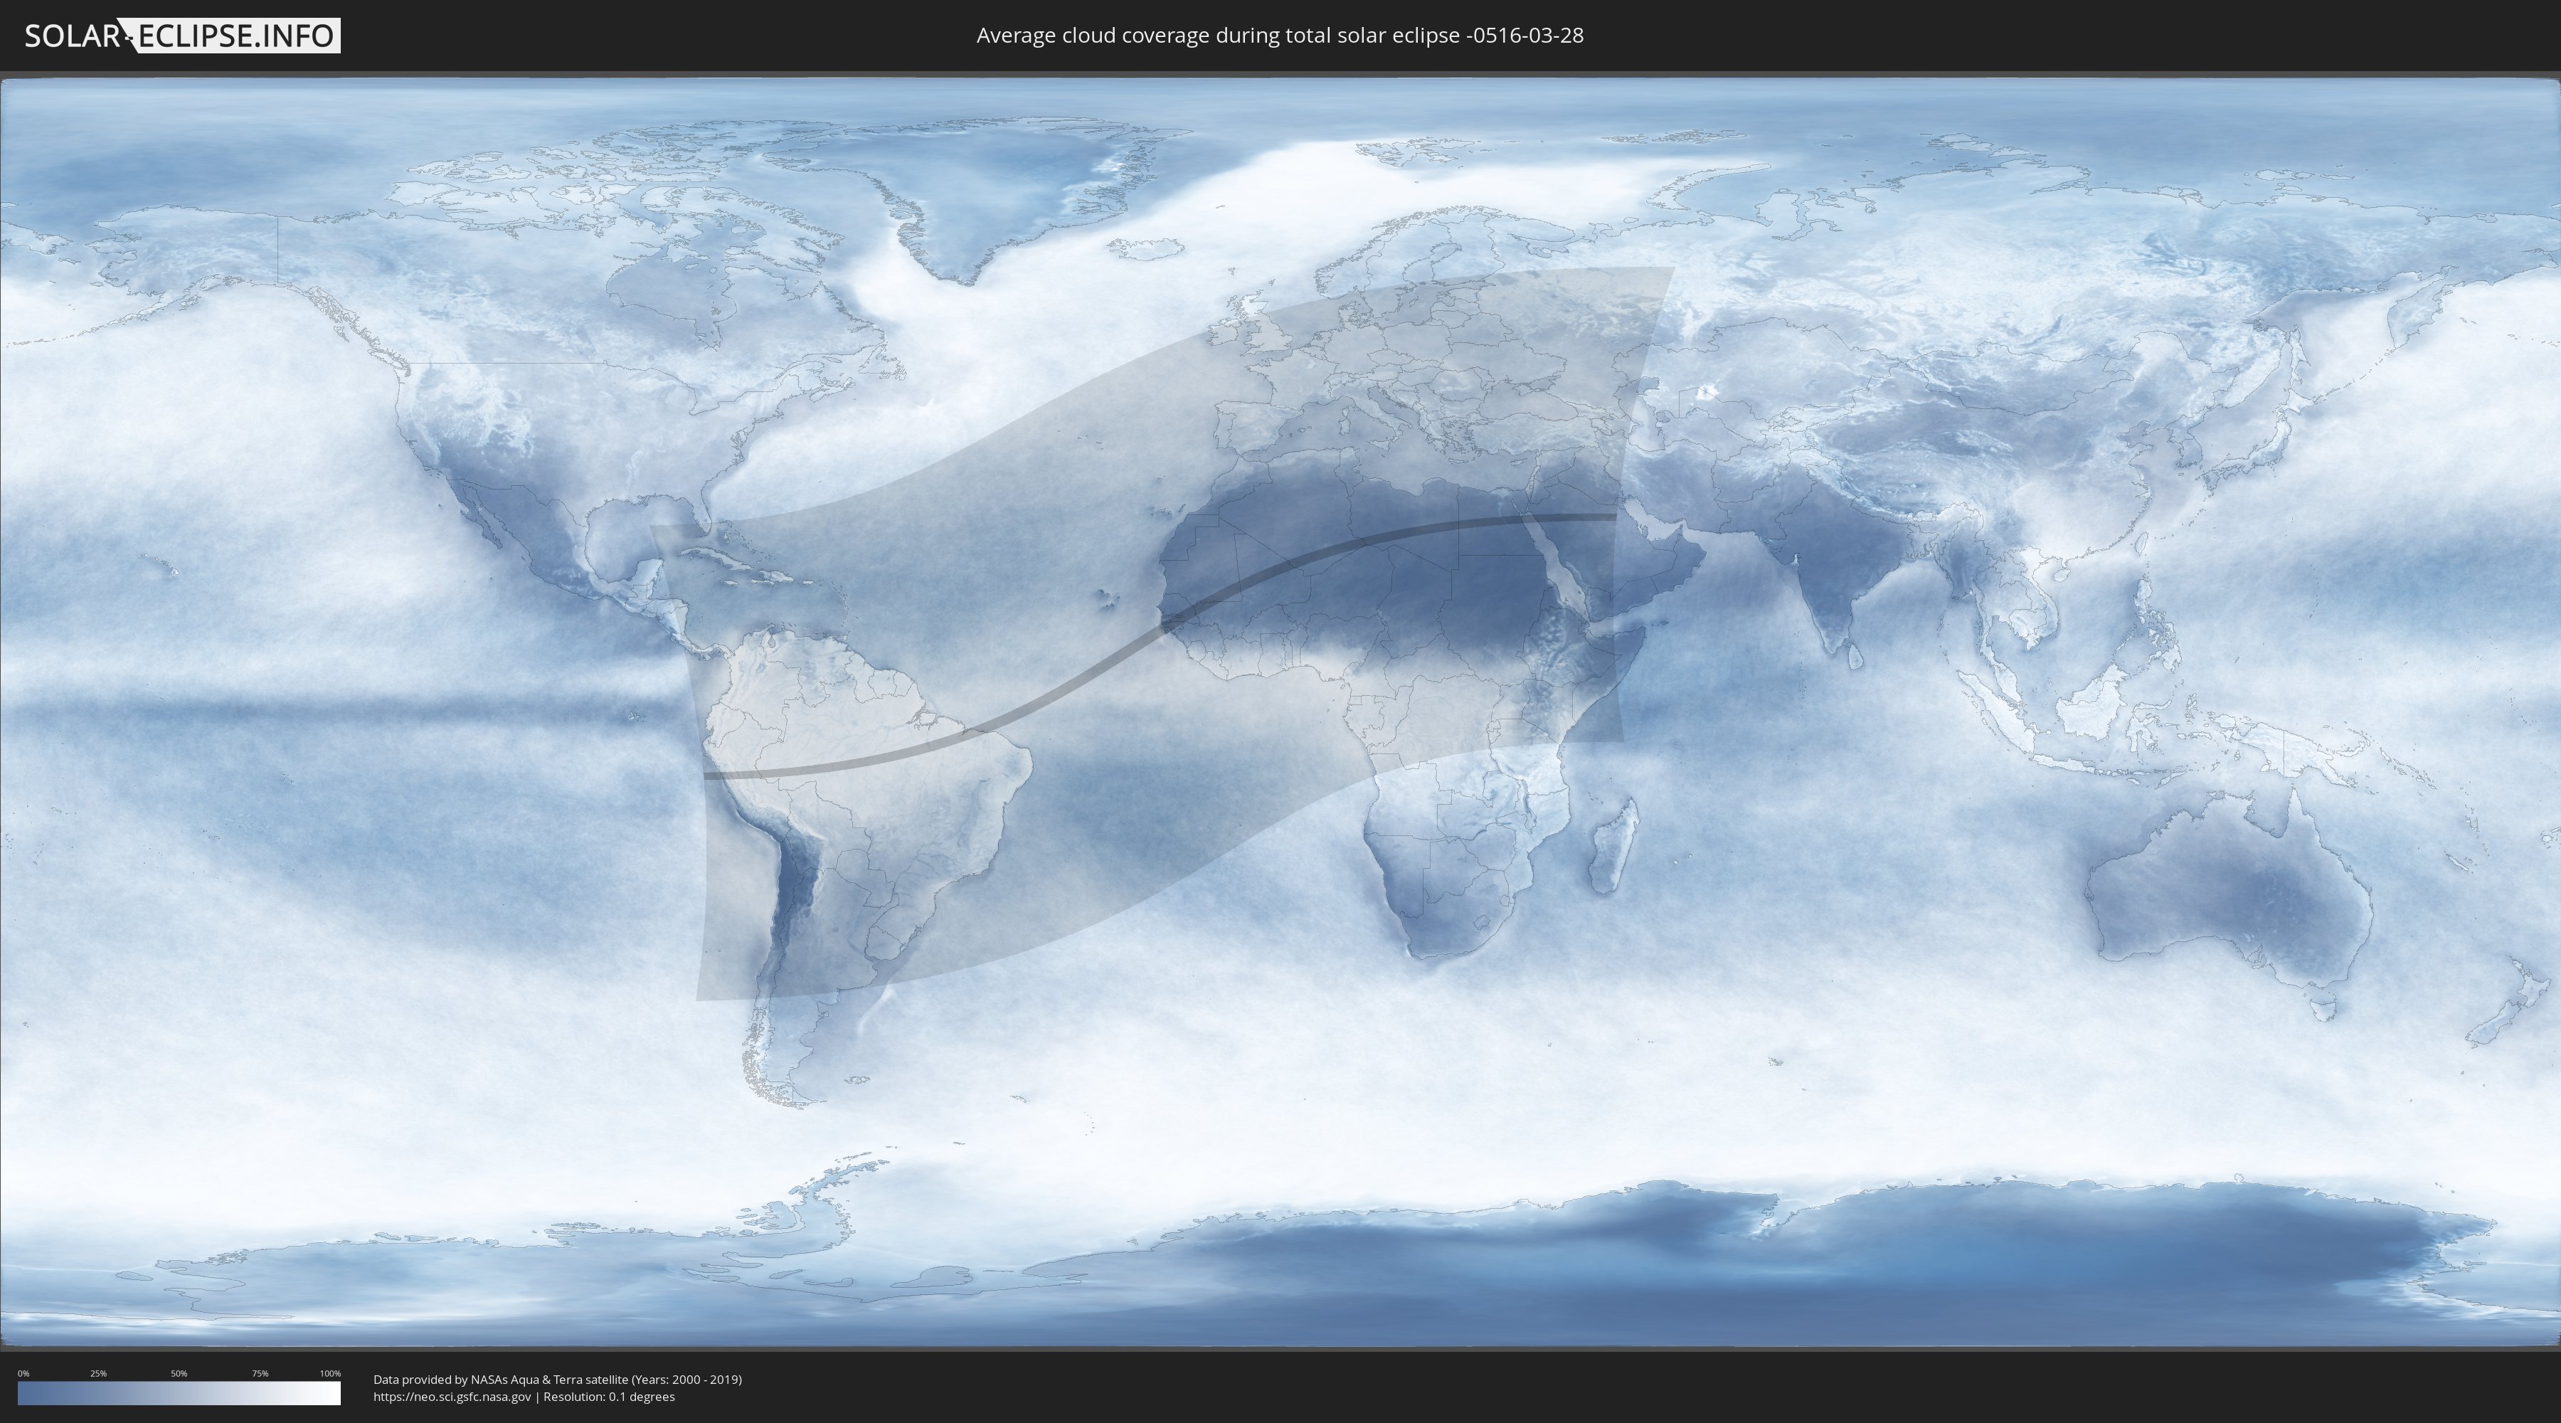Open the neo.sci.gsfc.nasa.gov URL text
Screen dimensions: 2561x1423
pyautogui.click(x=452, y=1396)
